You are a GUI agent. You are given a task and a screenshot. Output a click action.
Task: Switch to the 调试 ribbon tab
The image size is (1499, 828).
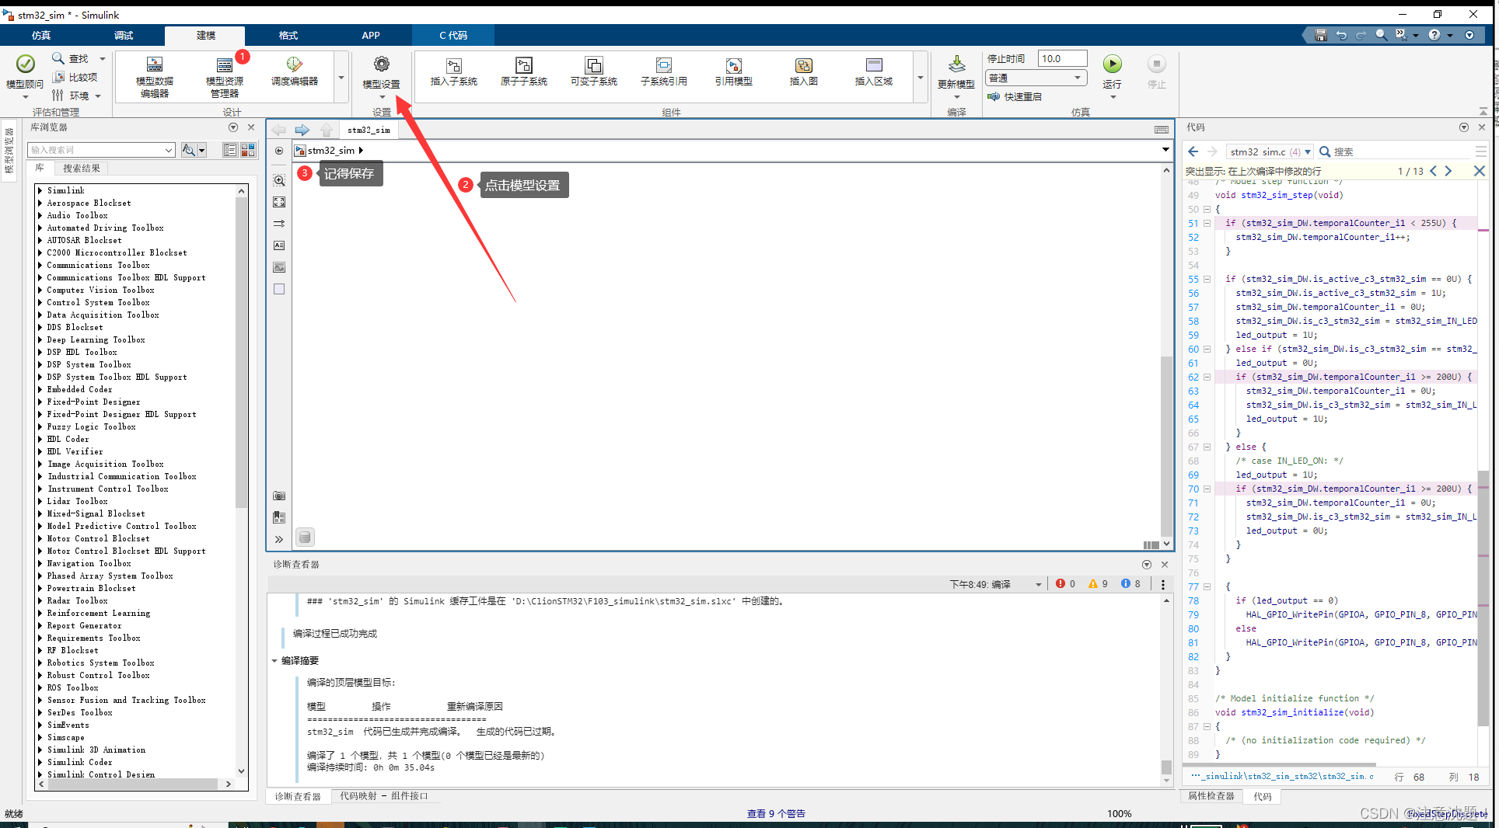(124, 35)
